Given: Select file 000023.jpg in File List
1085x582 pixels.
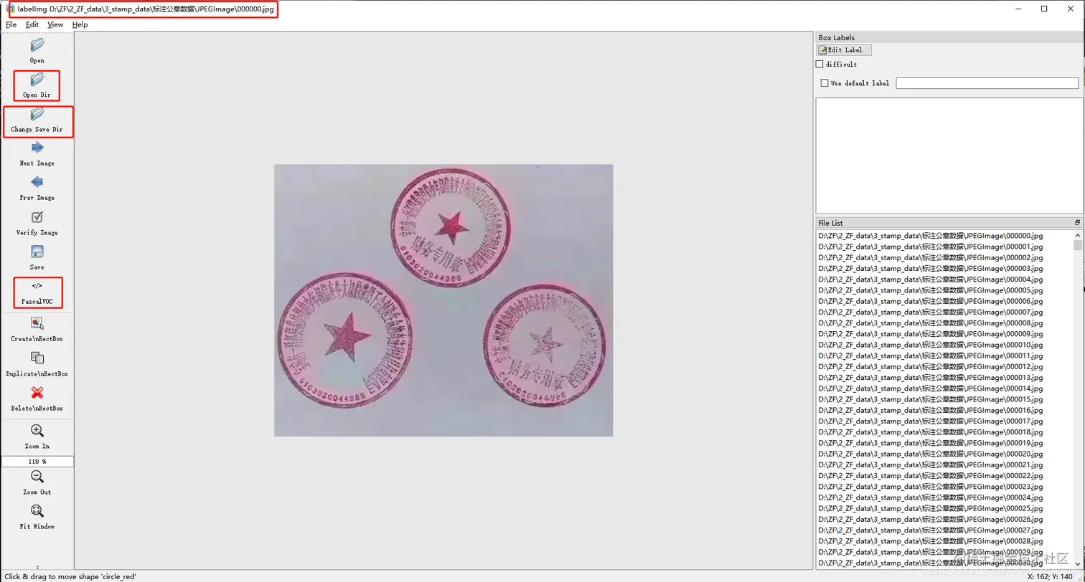Looking at the screenshot, I should coord(931,487).
